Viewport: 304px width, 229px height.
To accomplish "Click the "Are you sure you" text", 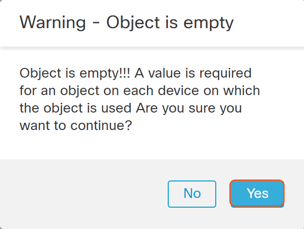I will (189, 108).
